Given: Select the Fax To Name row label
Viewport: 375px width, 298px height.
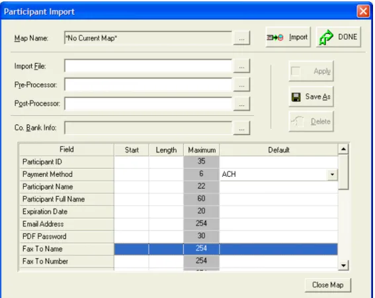Looking at the screenshot, I should [x=67, y=249].
